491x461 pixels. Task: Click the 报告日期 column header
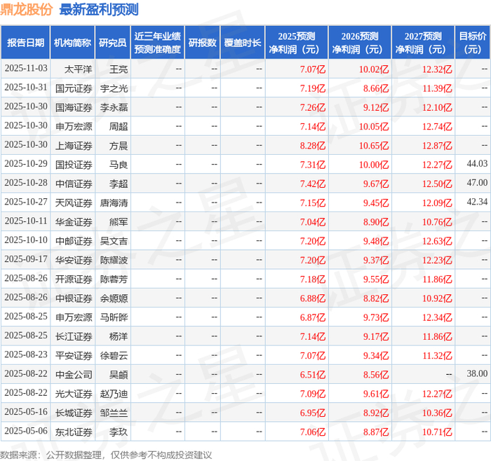pyautogui.click(x=25, y=43)
